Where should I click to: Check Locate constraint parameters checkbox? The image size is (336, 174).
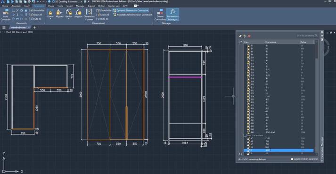pos(292,159)
